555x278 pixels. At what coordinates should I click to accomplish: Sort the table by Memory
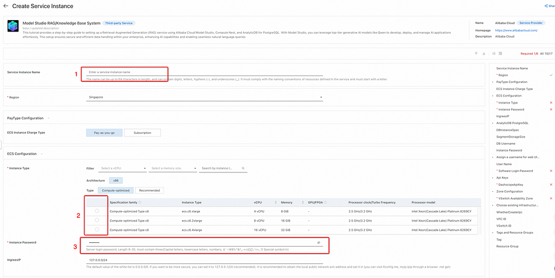point(303,202)
